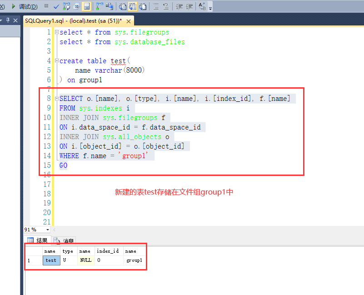Click the green execute arrow icon

coord(13,6)
